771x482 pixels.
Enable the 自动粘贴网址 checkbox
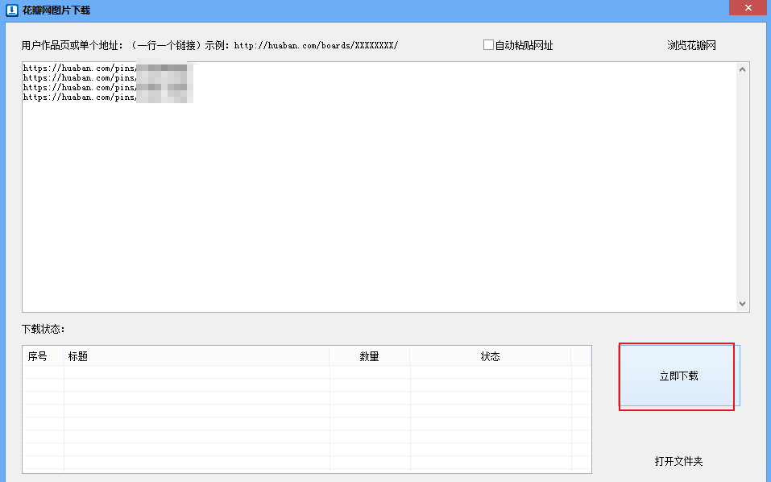pos(488,45)
